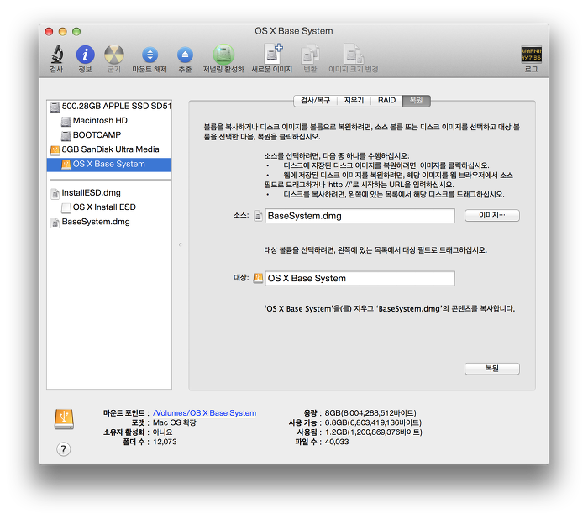
Task: Select Macintosh HD in the sidebar
Action: [x=109, y=121]
